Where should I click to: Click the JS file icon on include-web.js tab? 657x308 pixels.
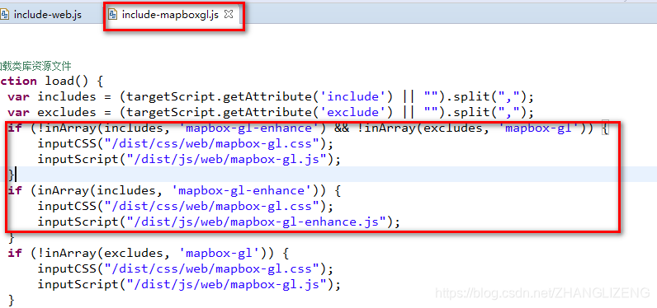(x=5, y=15)
